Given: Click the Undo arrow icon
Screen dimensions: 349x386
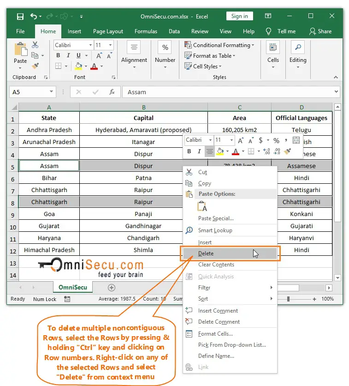Looking at the screenshot, I should (x=34, y=16).
